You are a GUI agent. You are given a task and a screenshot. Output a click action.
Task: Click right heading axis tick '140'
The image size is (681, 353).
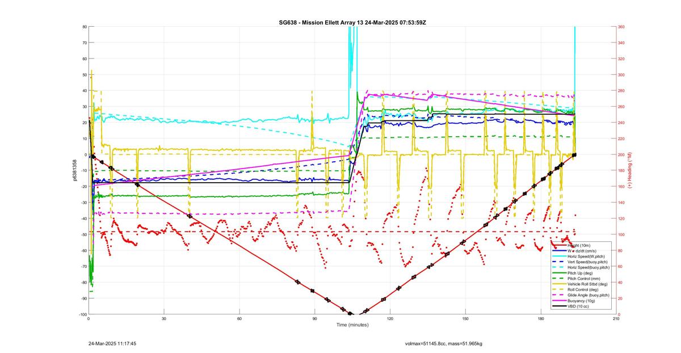pyautogui.click(x=621, y=203)
